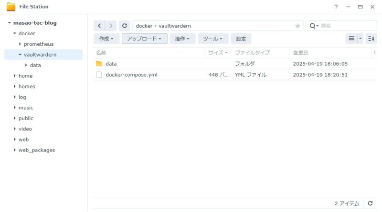Select the log folder in the tree
Image resolution: width=382 pixels, height=212 pixels.
tap(22, 97)
